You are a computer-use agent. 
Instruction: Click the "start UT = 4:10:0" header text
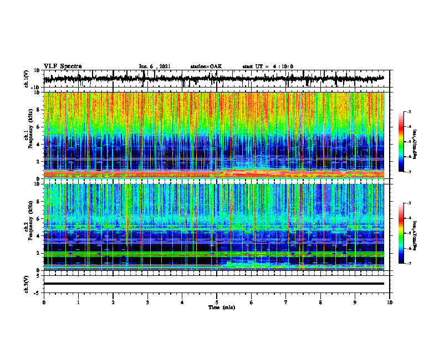click(x=268, y=66)
